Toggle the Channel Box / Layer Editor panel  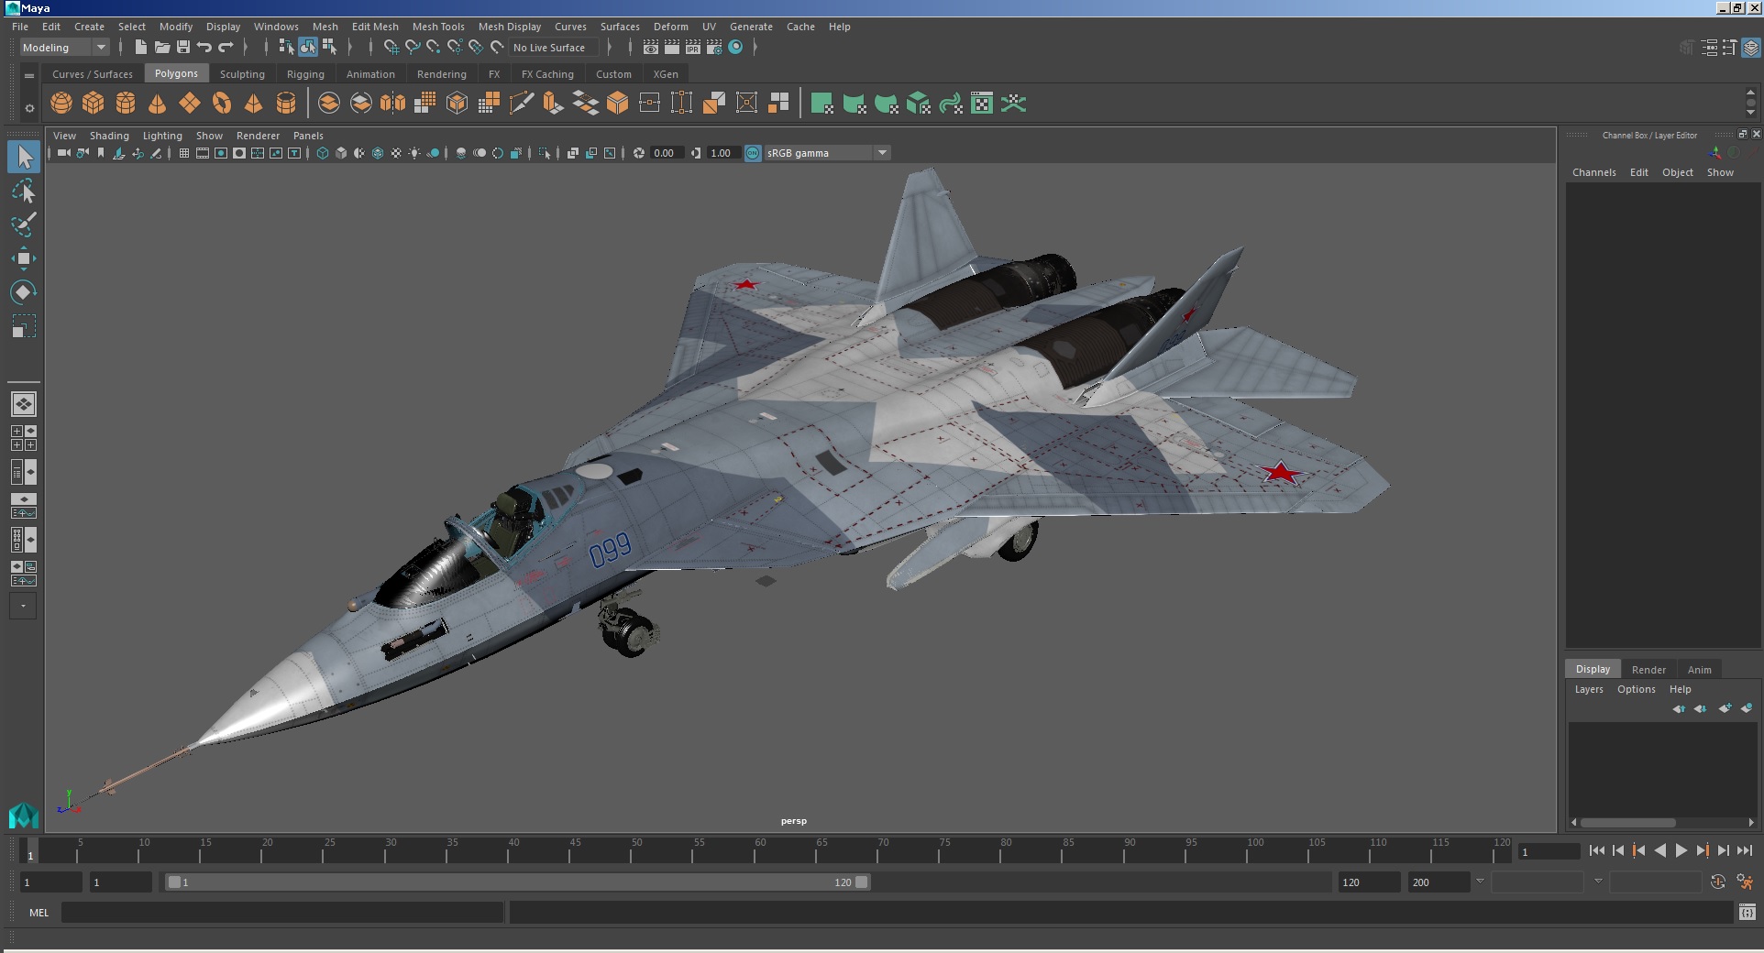(x=1751, y=48)
